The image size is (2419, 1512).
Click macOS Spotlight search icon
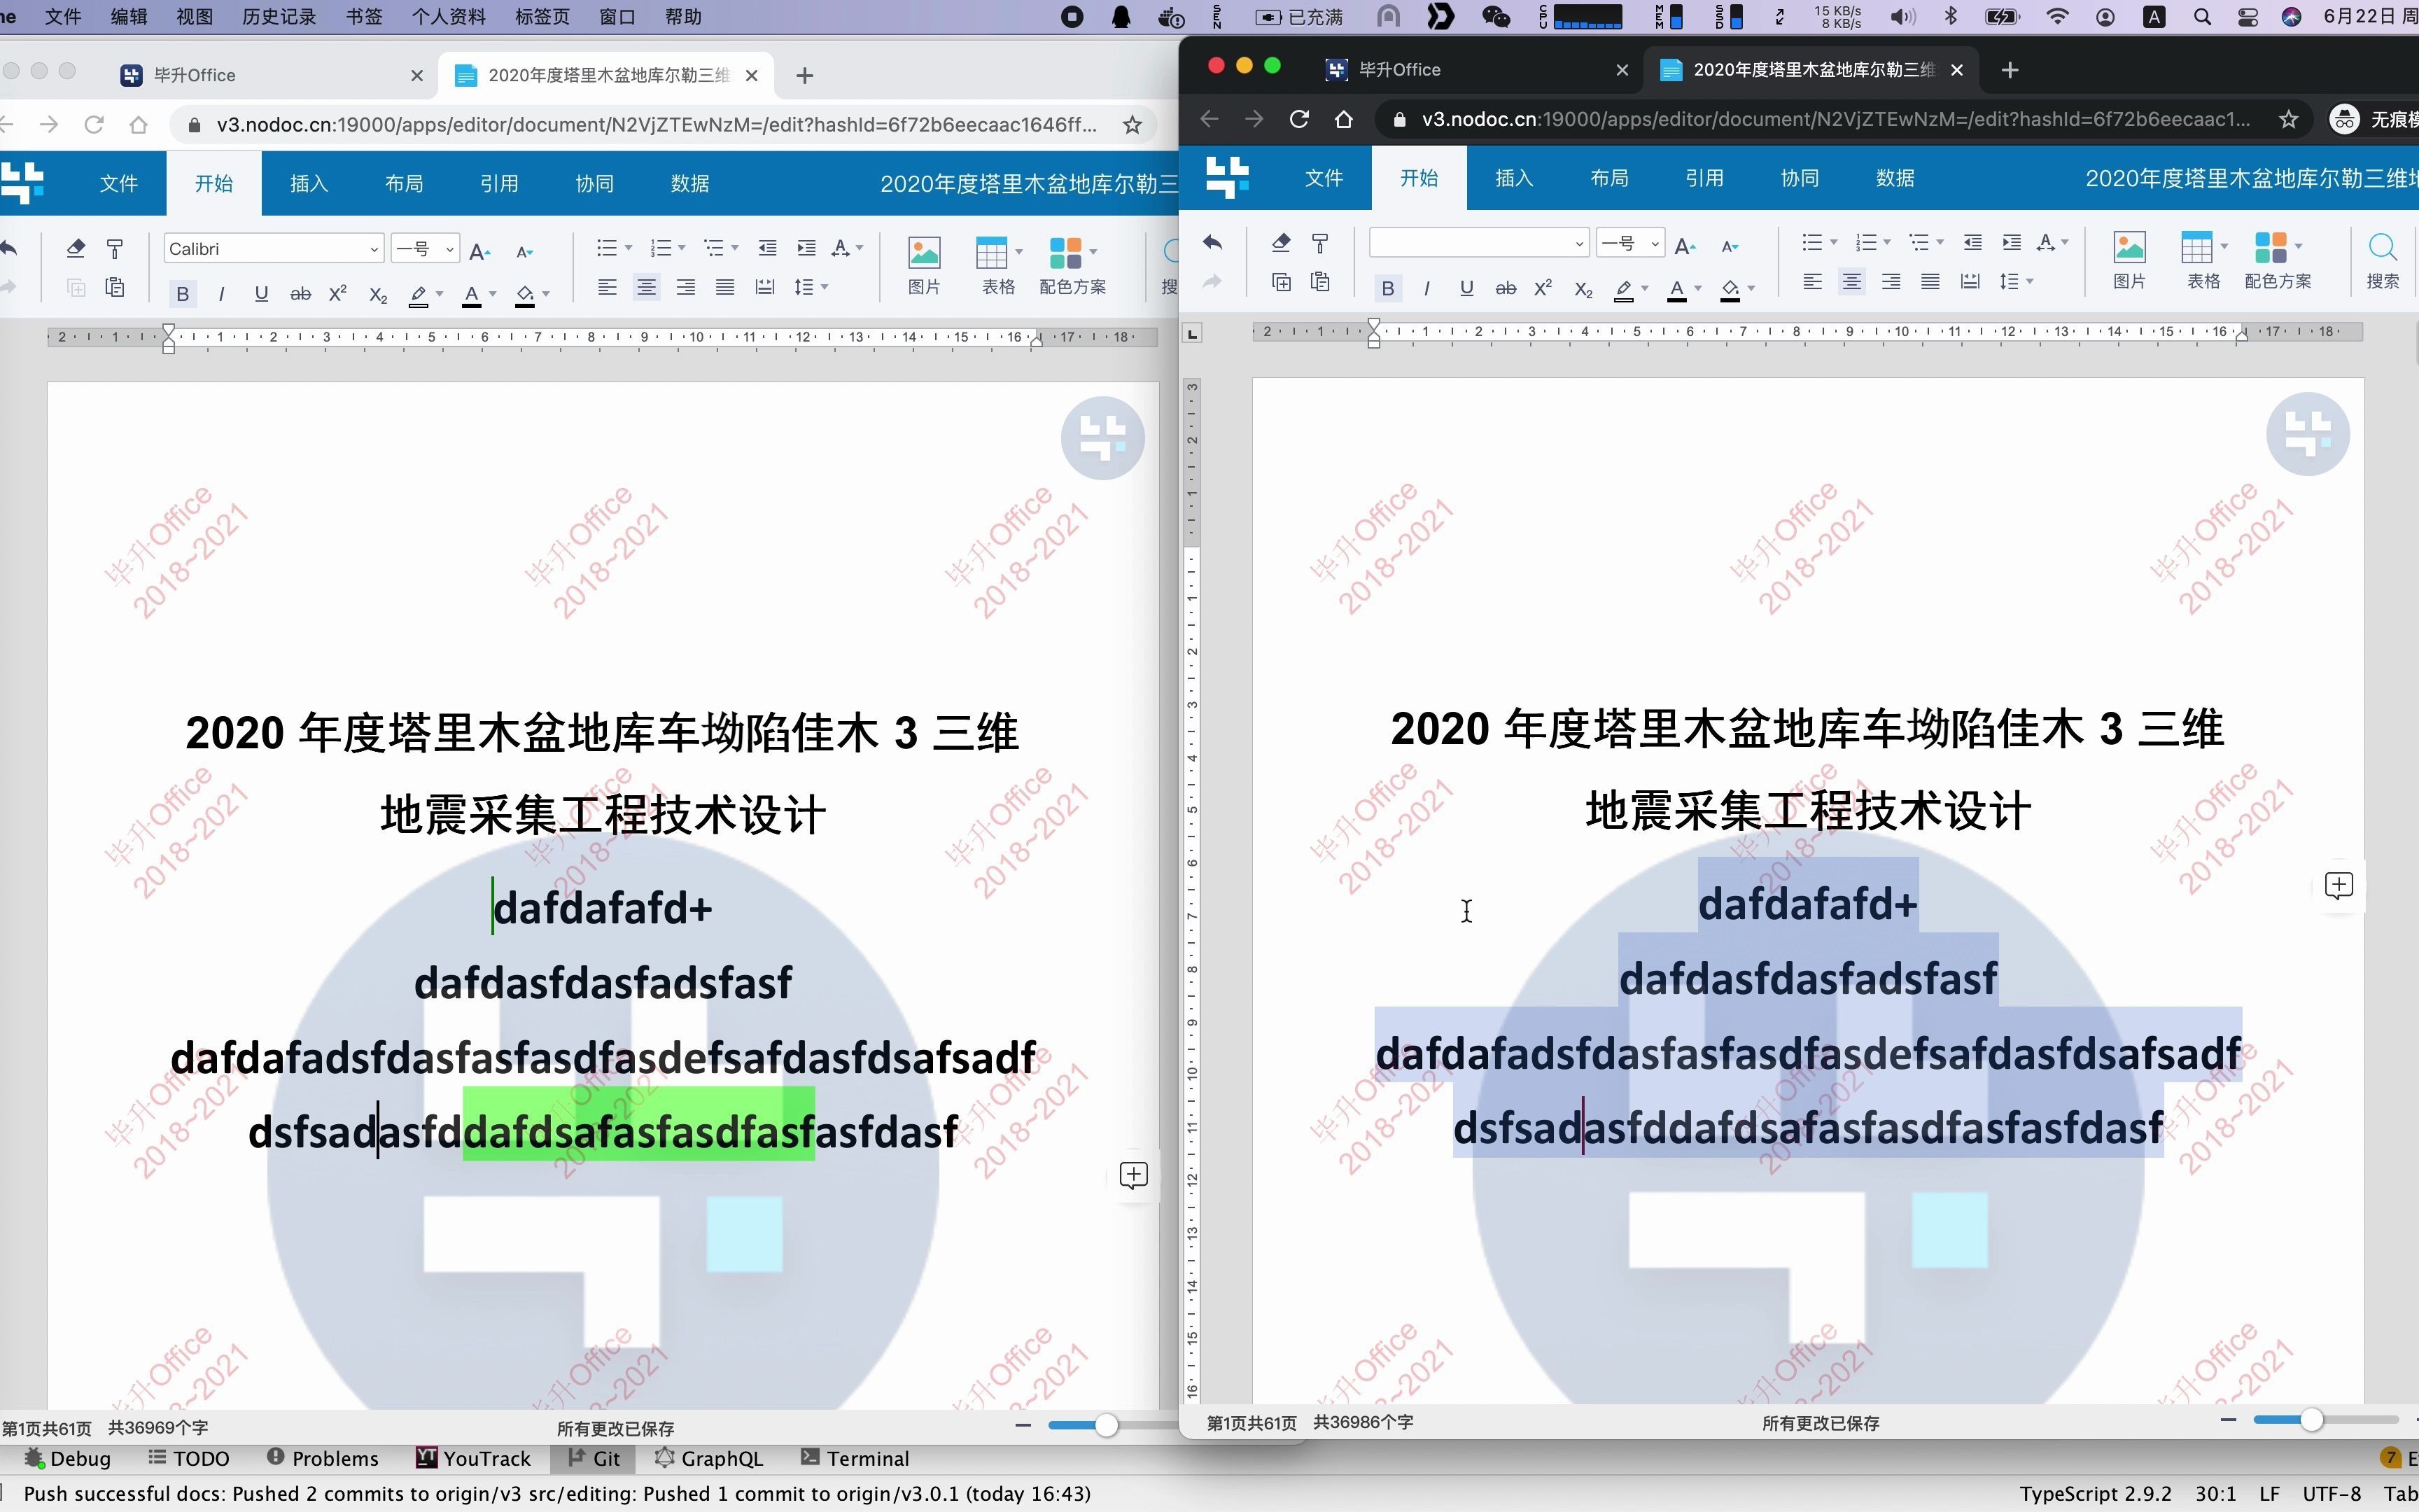[2202, 17]
